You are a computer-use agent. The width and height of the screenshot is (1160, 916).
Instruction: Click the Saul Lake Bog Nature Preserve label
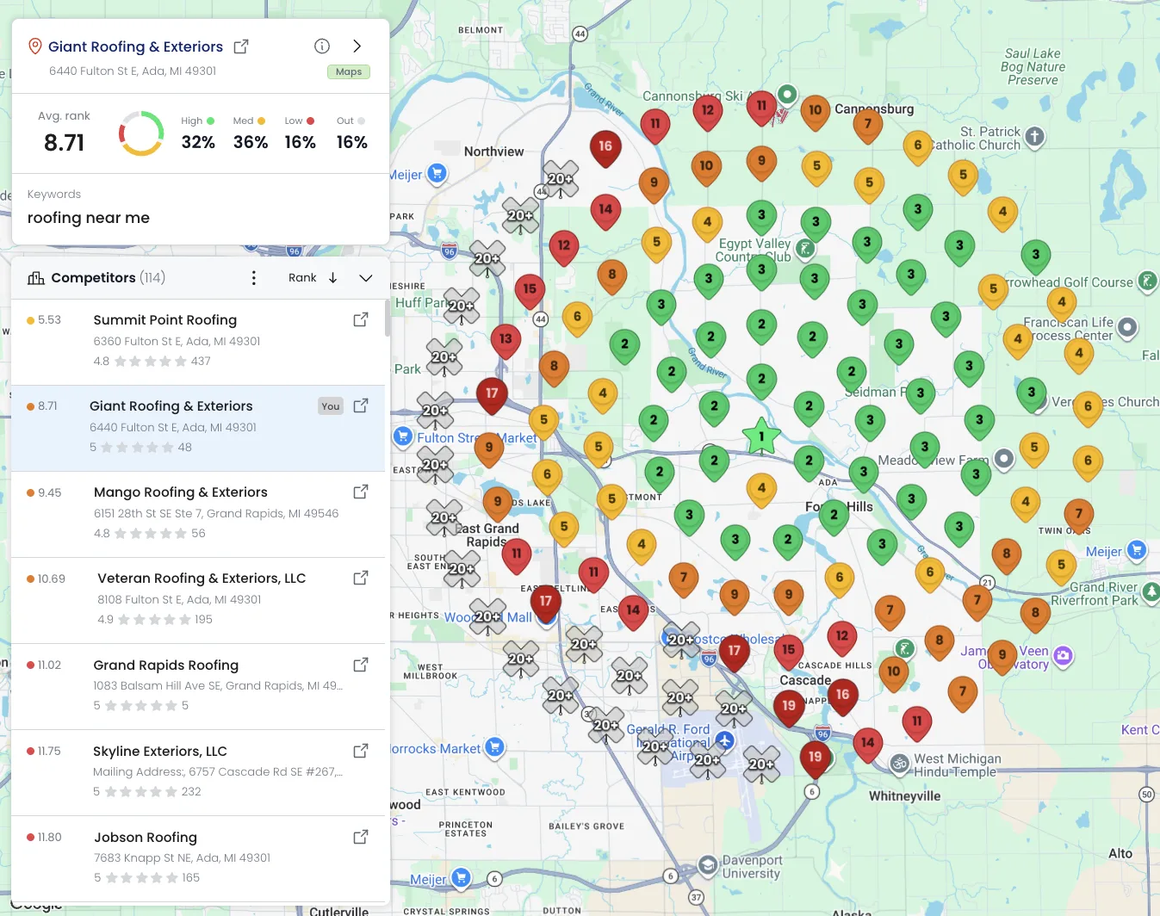pos(1033,66)
